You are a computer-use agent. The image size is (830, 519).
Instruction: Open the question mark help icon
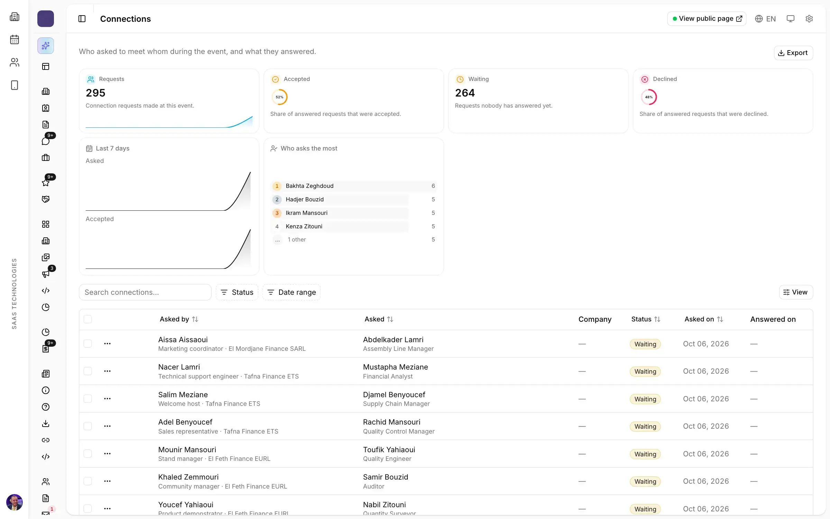click(x=46, y=407)
